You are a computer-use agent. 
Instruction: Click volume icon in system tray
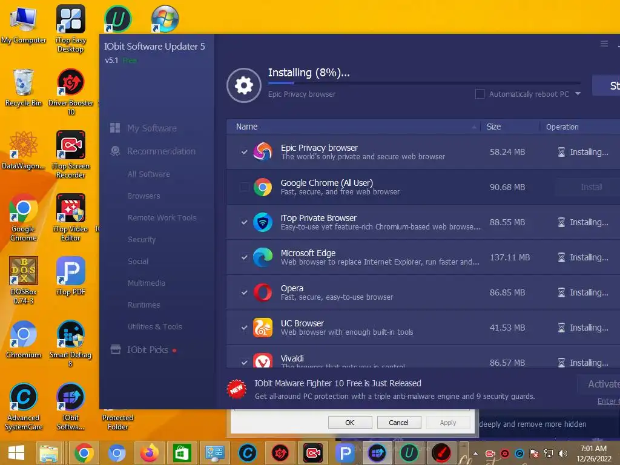point(563,453)
